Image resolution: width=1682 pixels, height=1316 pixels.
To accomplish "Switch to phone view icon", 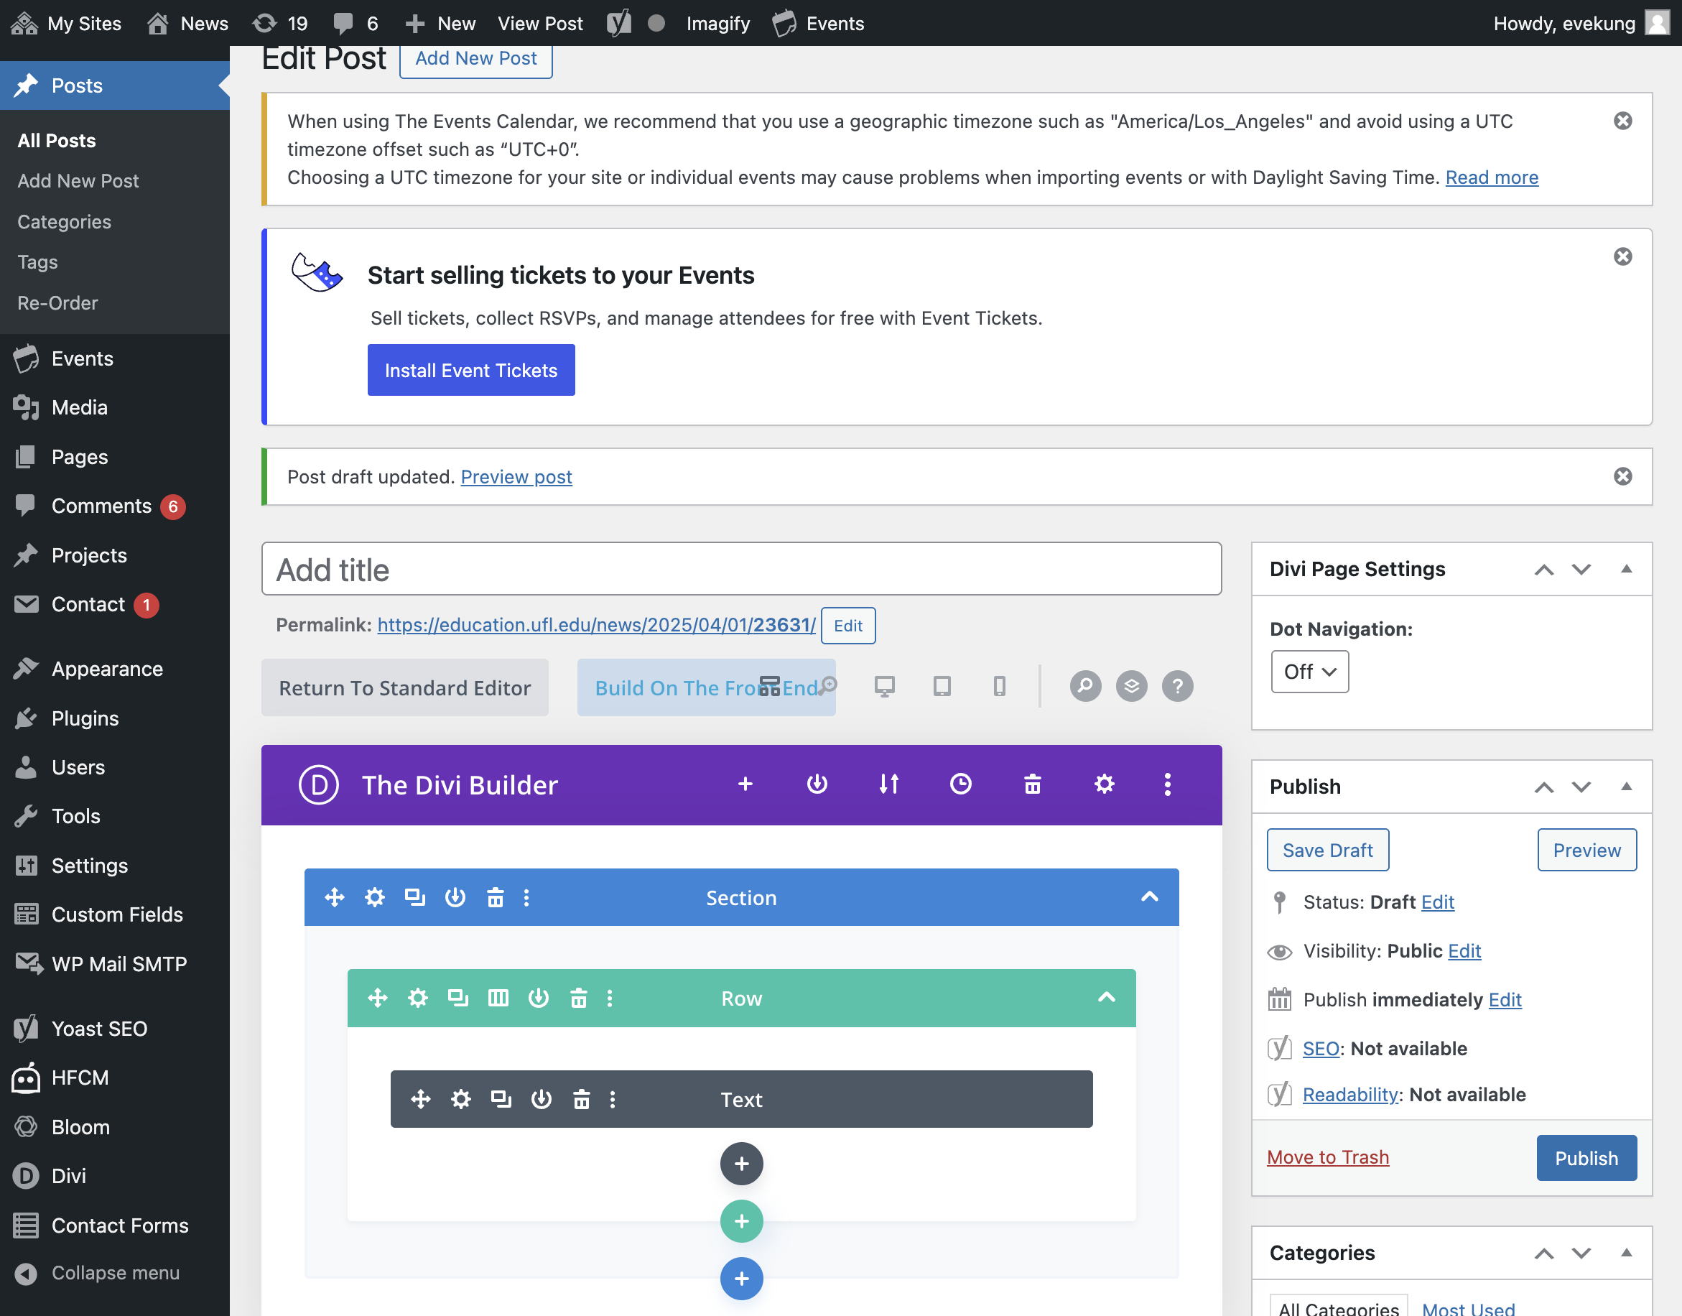I will [x=999, y=686].
